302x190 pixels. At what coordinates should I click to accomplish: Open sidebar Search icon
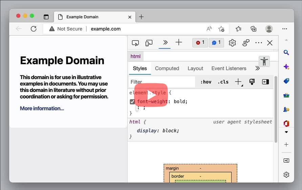(286, 52)
